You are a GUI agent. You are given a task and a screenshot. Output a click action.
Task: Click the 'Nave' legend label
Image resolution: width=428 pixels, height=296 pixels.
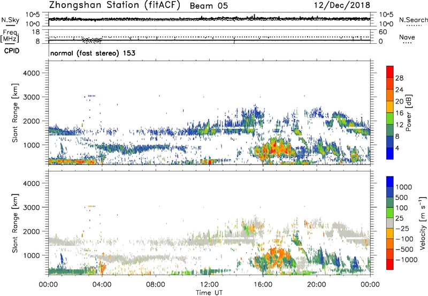coord(407,37)
